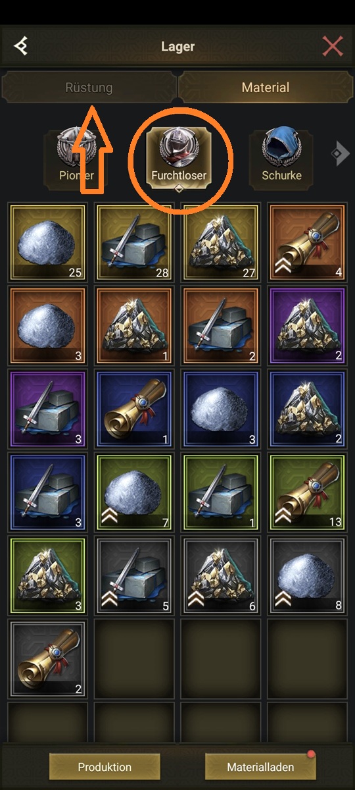Select the blue scroll with quantity 1

[x=134, y=408]
